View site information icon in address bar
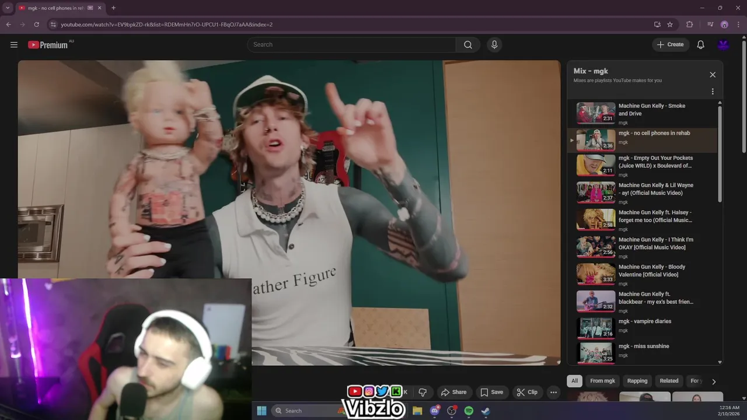 [x=53, y=24]
